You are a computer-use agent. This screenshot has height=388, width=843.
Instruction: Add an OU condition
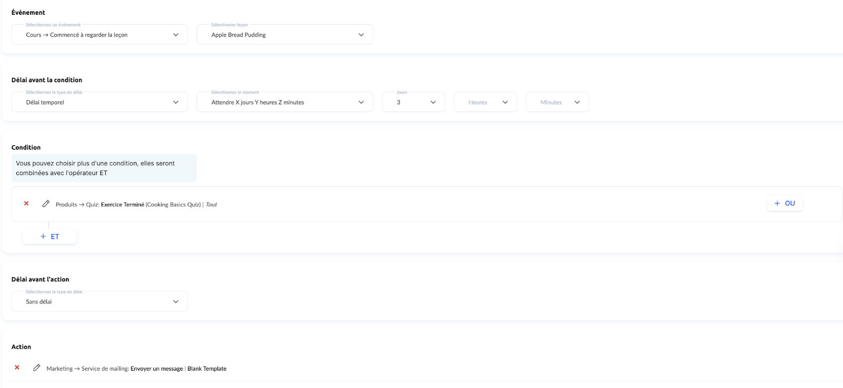click(784, 203)
